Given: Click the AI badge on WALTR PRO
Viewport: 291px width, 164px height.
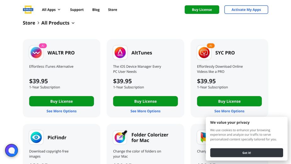Looking at the screenshot, I should 43,46.
